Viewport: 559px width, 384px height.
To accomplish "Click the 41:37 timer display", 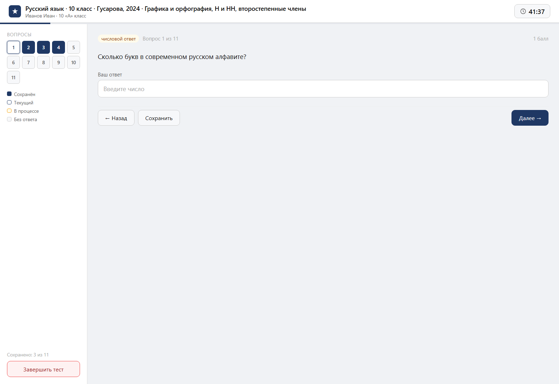I will click(x=532, y=12).
